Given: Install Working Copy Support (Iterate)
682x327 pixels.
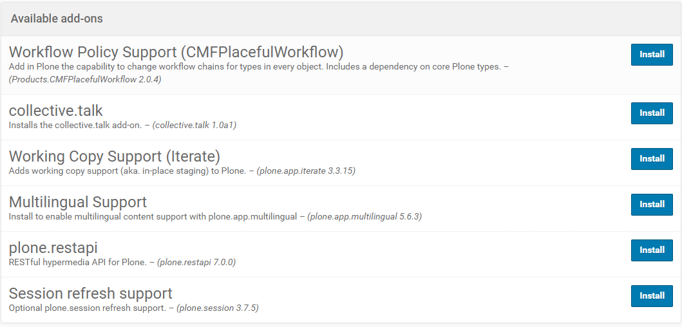Looking at the screenshot, I should point(652,159).
